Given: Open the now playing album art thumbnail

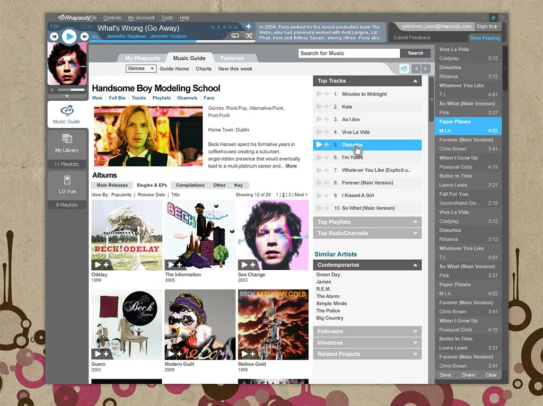Looking at the screenshot, I should pos(67,64).
